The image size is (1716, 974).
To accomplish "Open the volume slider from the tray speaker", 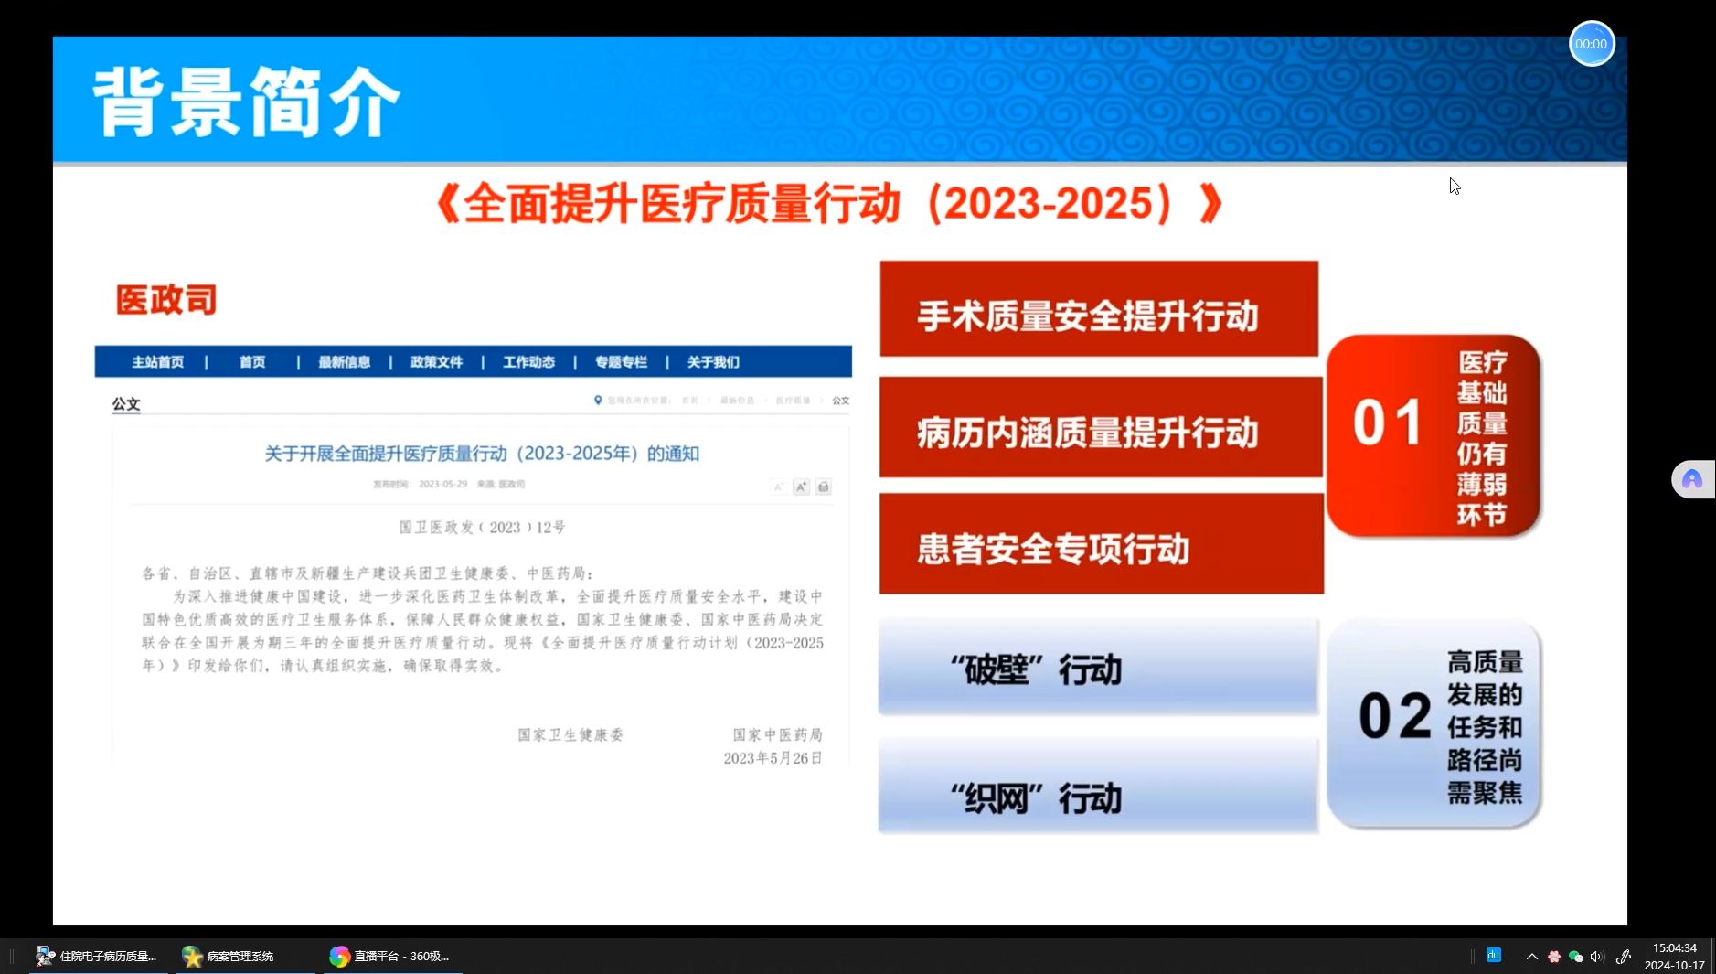I will [1597, 956].
